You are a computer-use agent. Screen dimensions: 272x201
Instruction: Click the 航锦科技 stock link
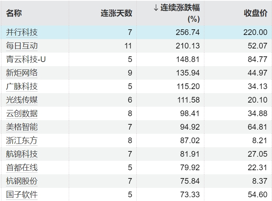pos(22,154)
